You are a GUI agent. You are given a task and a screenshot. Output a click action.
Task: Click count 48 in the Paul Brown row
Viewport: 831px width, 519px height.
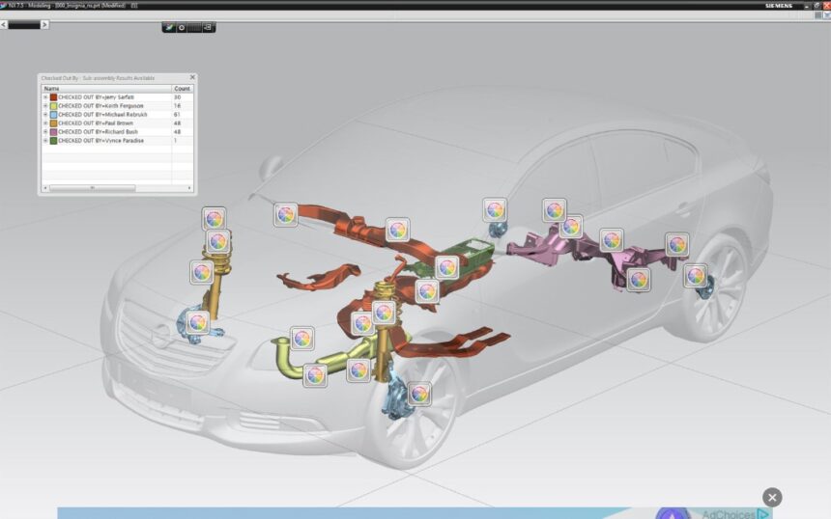(177, 123)
